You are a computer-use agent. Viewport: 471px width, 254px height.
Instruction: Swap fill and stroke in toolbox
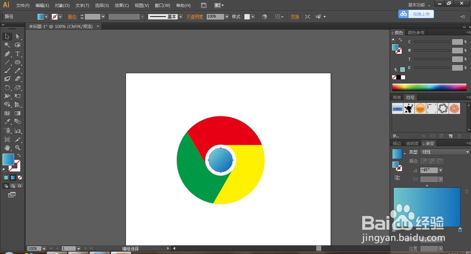click(x=19, y=155)
